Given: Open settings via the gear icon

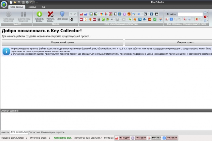Looking at the screenshot, I should 27,2.
